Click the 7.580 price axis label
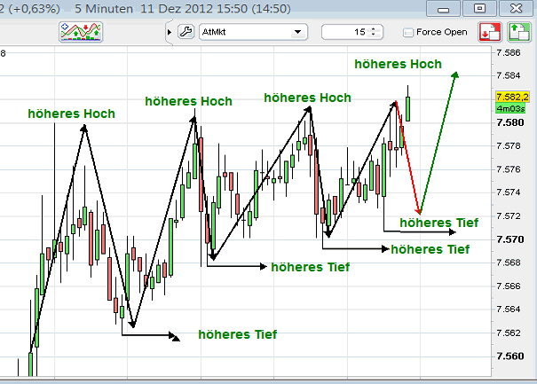The image size is (537, 384). (x=510, y=122)
